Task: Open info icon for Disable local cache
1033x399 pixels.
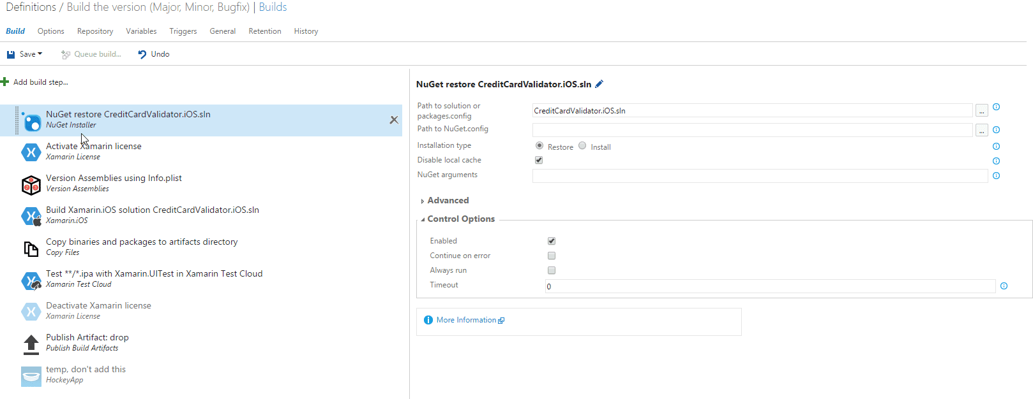Action: pyautogui.click(x=996, y=161)
